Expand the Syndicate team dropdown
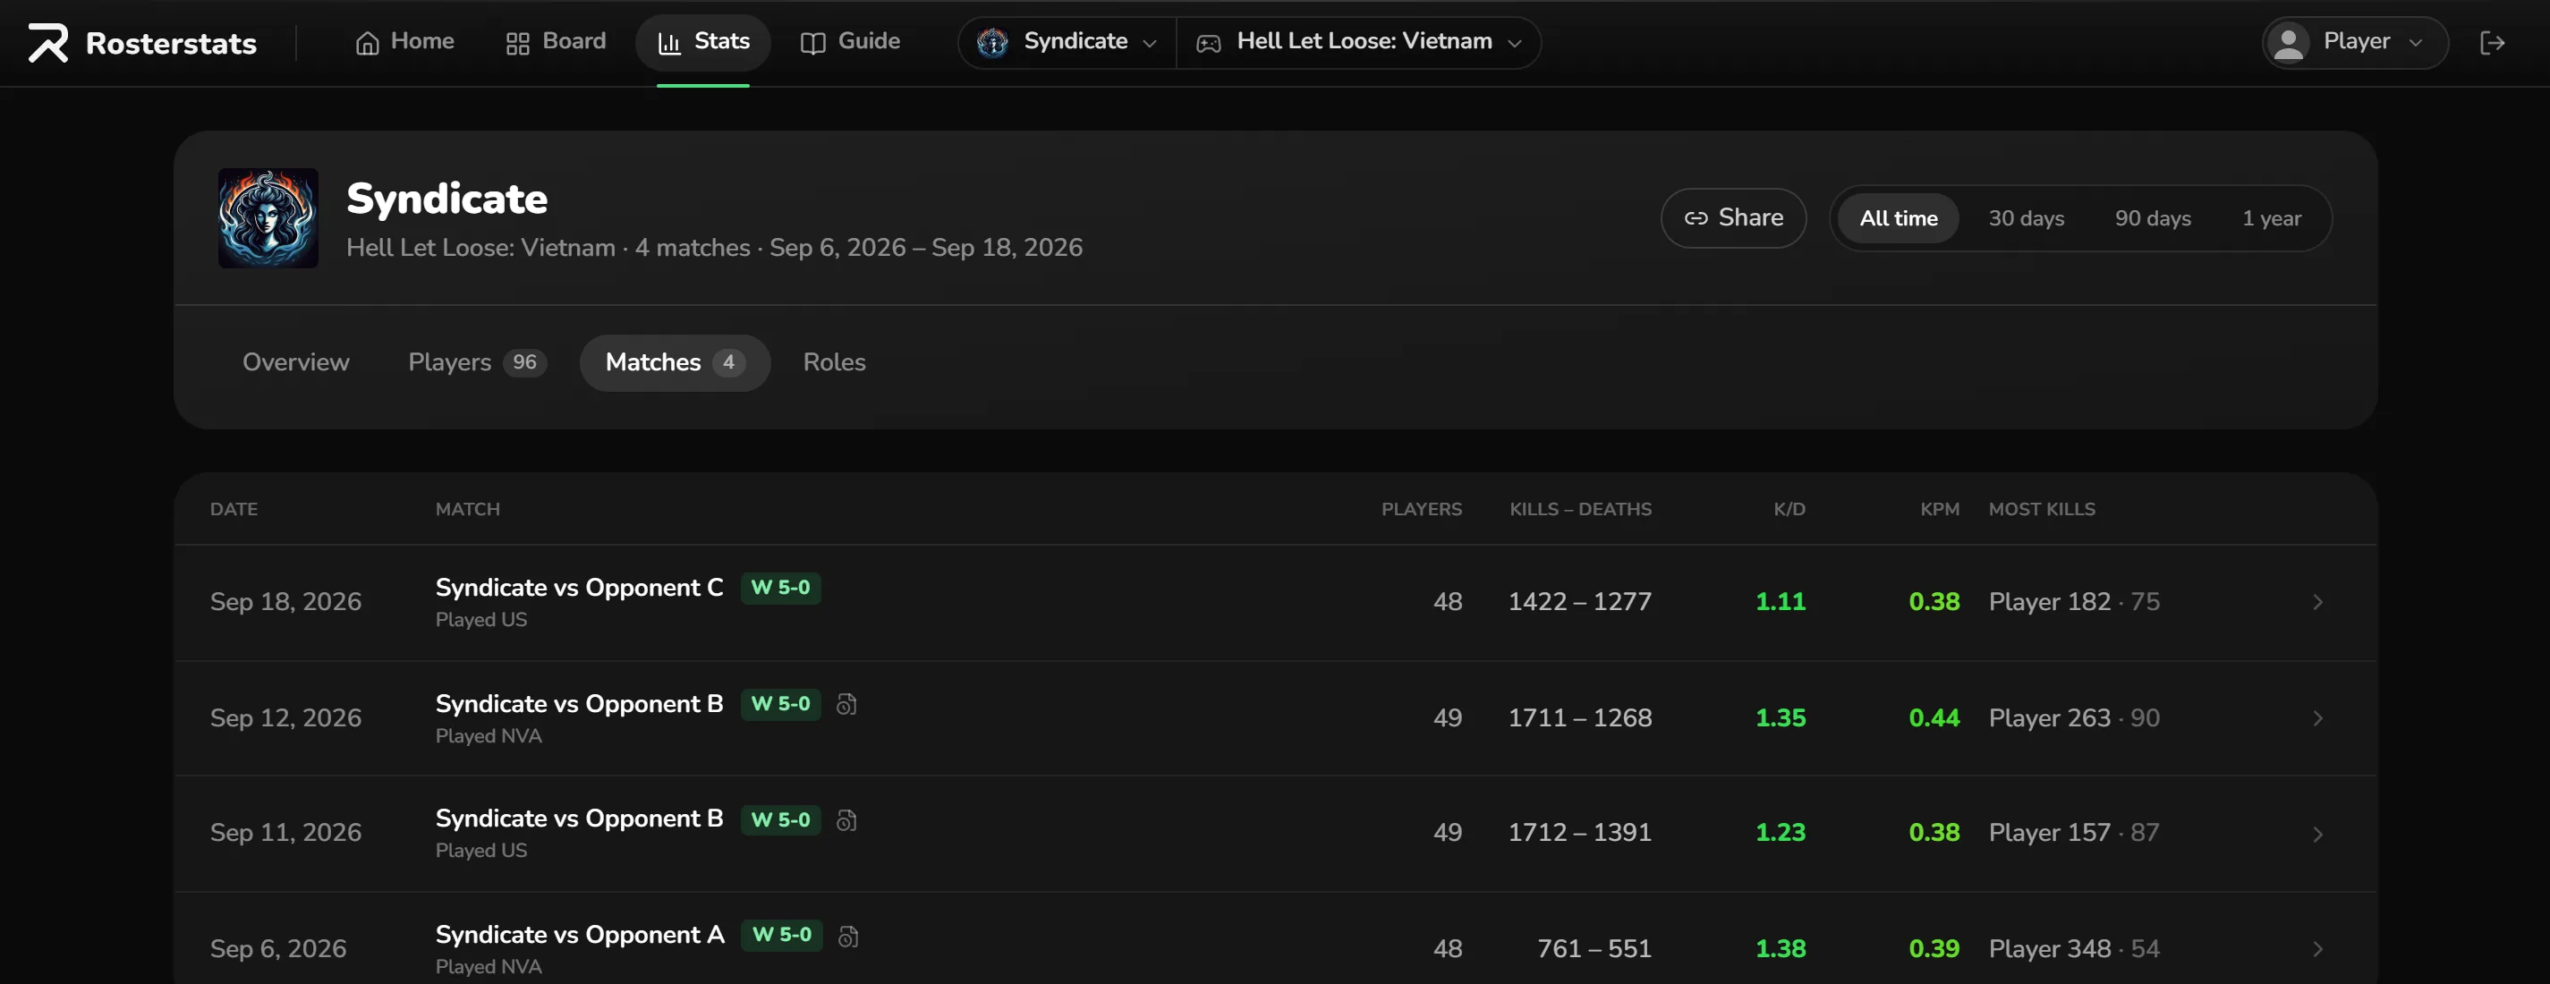The image size is (2550, 984). click(x=1067, y=41)
